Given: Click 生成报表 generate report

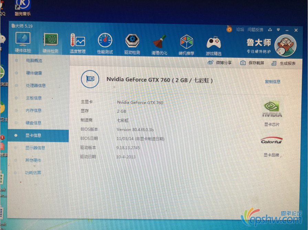Looking at the screenshot, I should (x=284, y=63).
